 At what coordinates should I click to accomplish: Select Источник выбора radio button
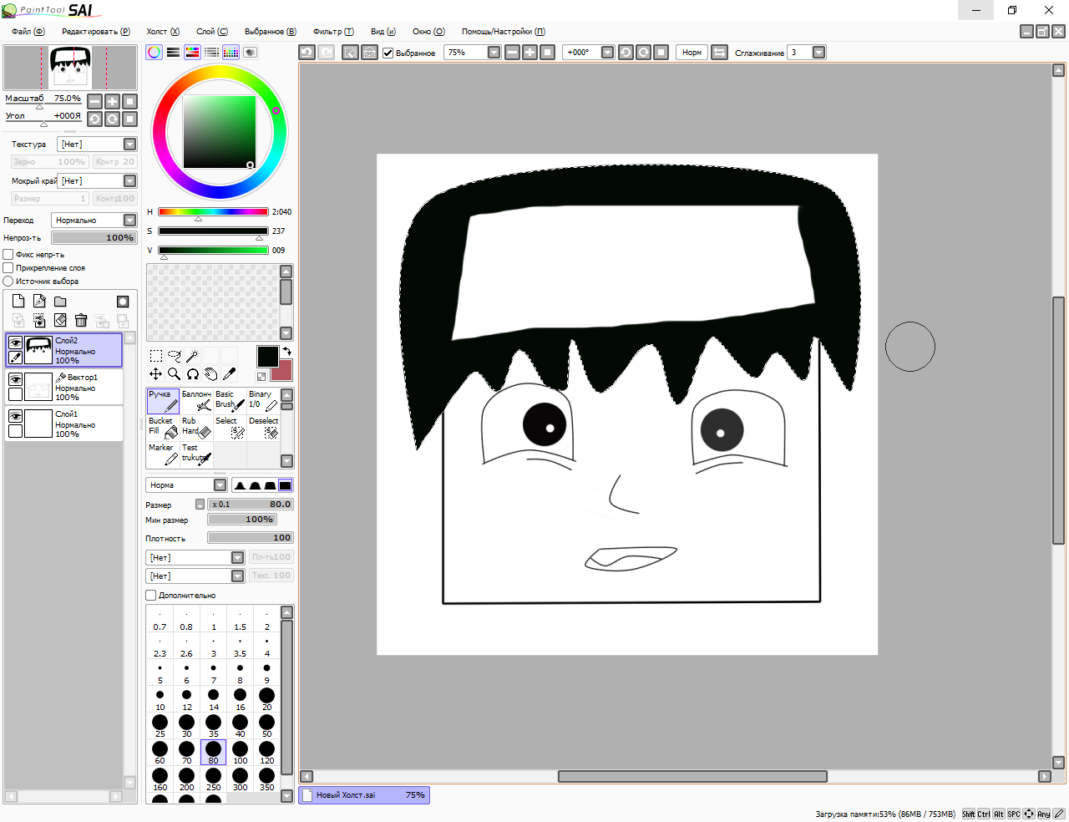[8, 282]
